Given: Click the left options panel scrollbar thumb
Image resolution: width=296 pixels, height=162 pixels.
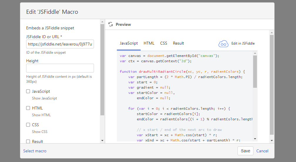Looking at the screenshot, I should (x=102, y=70).
